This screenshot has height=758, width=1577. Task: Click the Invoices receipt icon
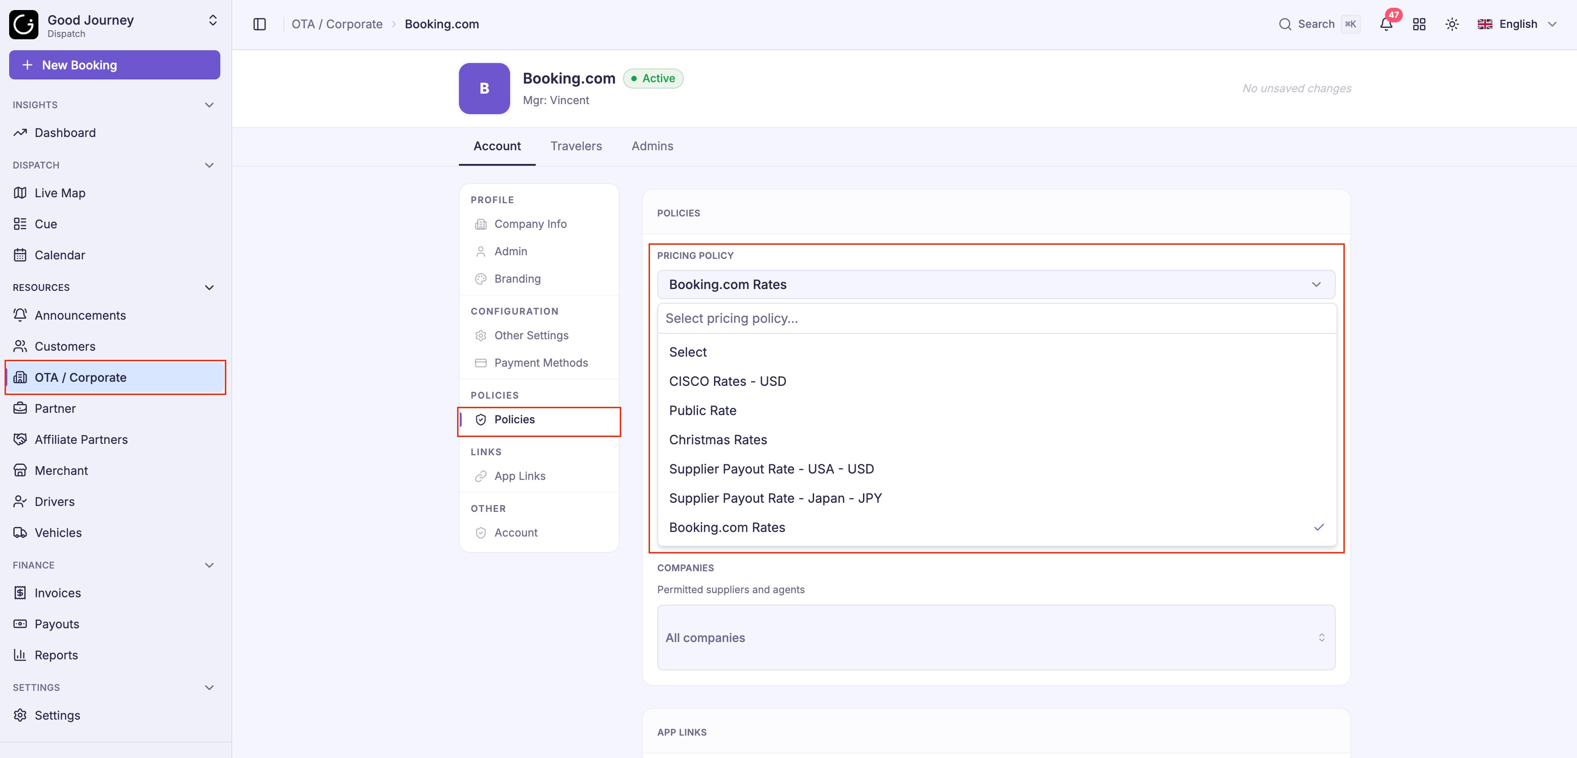[20, 593]
